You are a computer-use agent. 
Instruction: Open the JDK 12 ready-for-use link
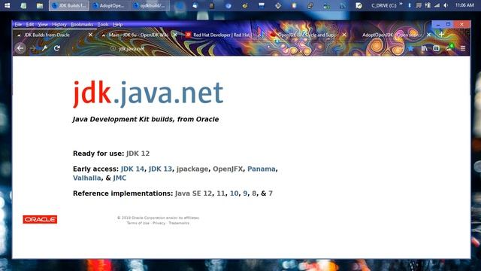(138, 154)
